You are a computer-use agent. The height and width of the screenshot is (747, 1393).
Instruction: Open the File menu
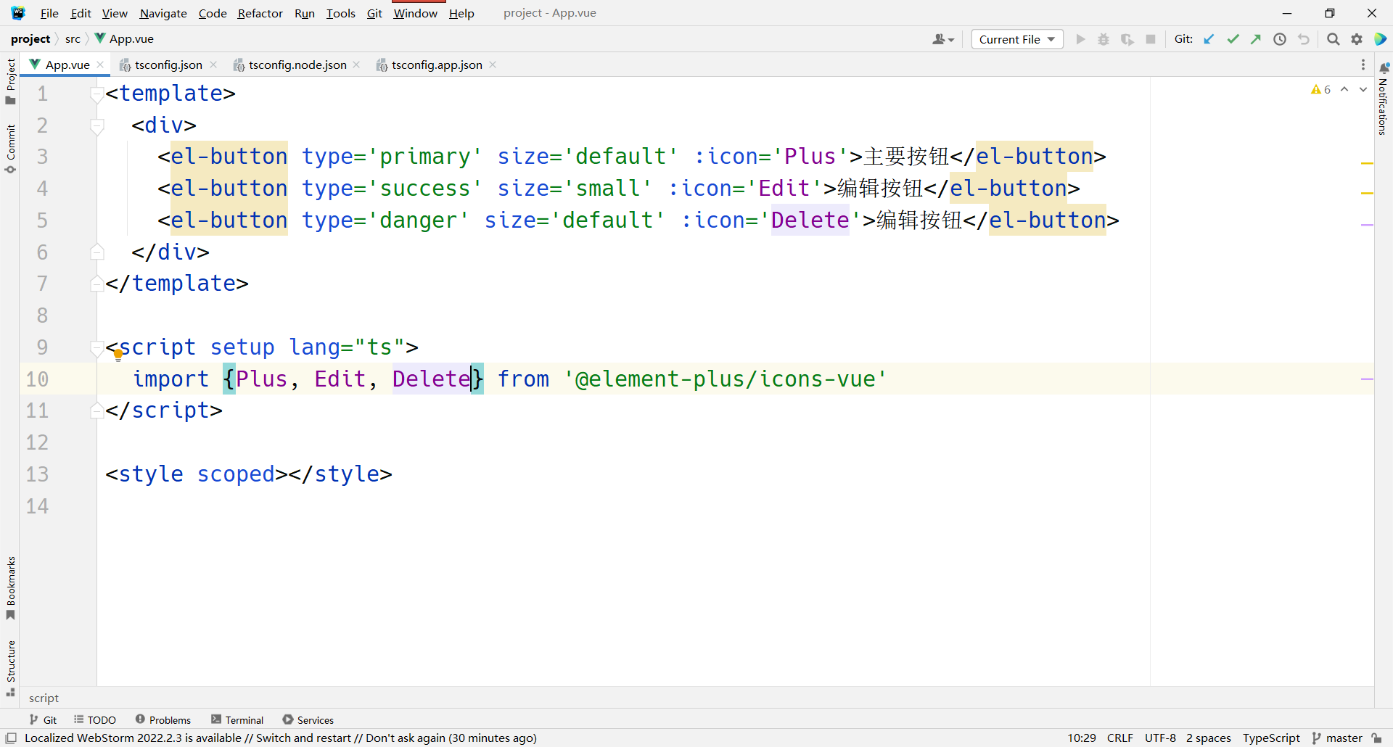tap(49, 13)
